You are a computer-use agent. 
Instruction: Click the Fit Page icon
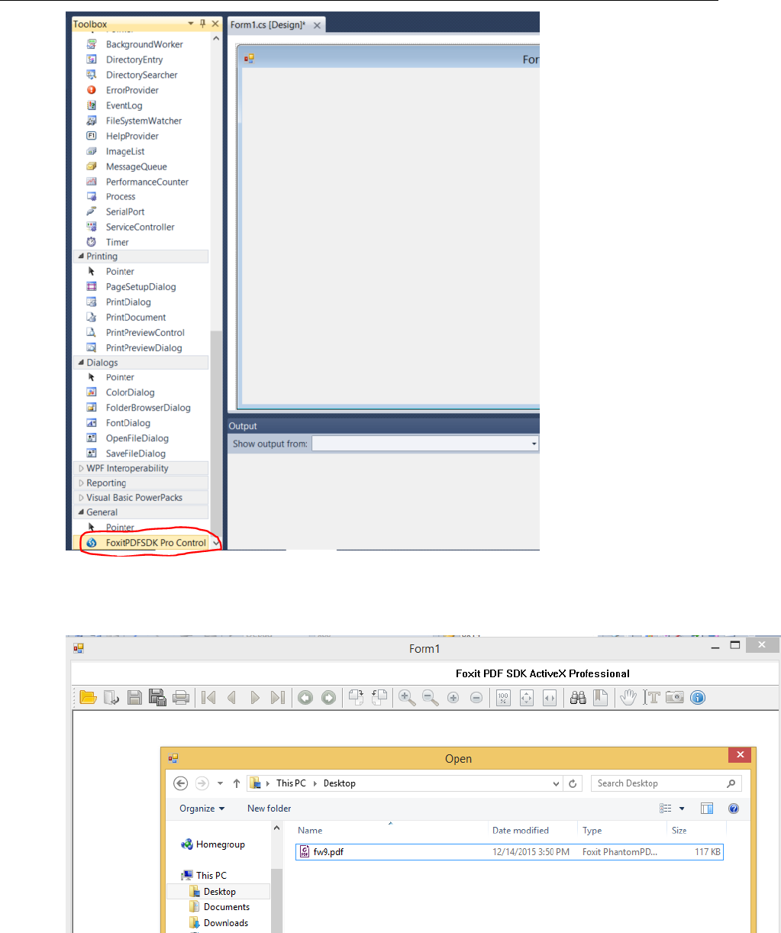point(526,697)
